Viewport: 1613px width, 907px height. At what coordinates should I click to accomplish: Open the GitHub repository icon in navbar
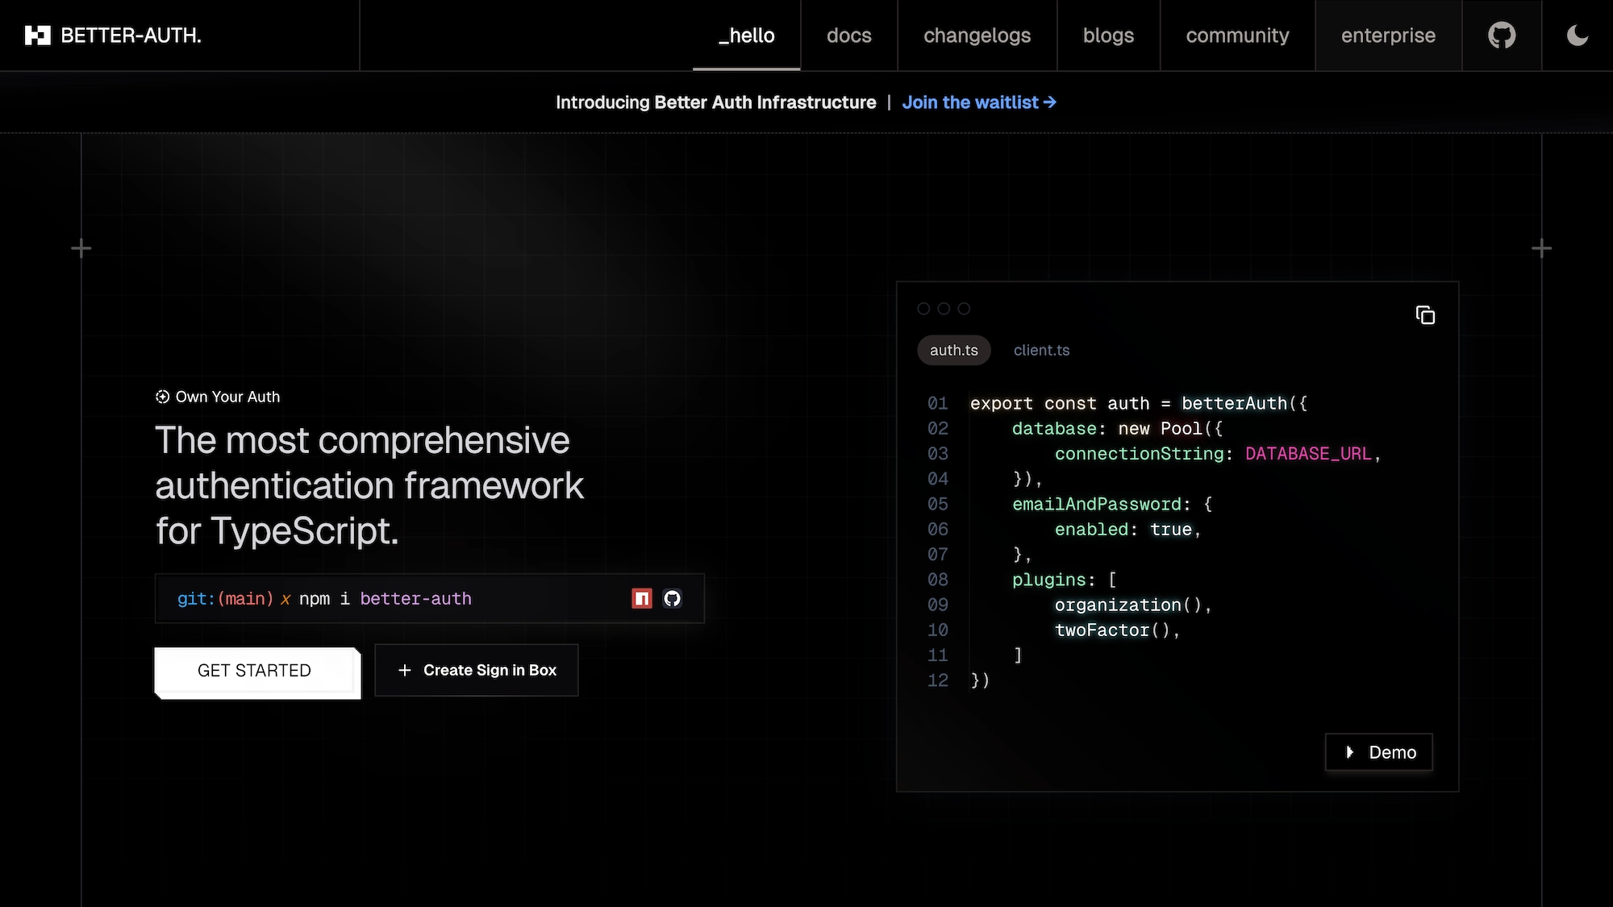[x=1502, y=35]
